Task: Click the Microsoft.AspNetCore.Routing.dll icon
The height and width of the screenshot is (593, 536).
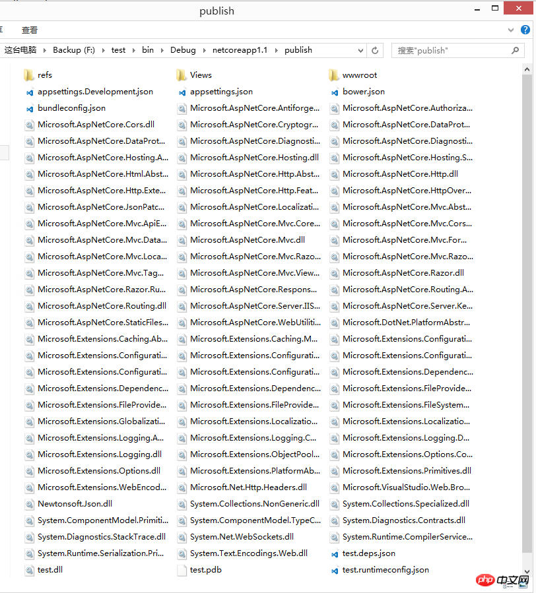Action: 30,306
